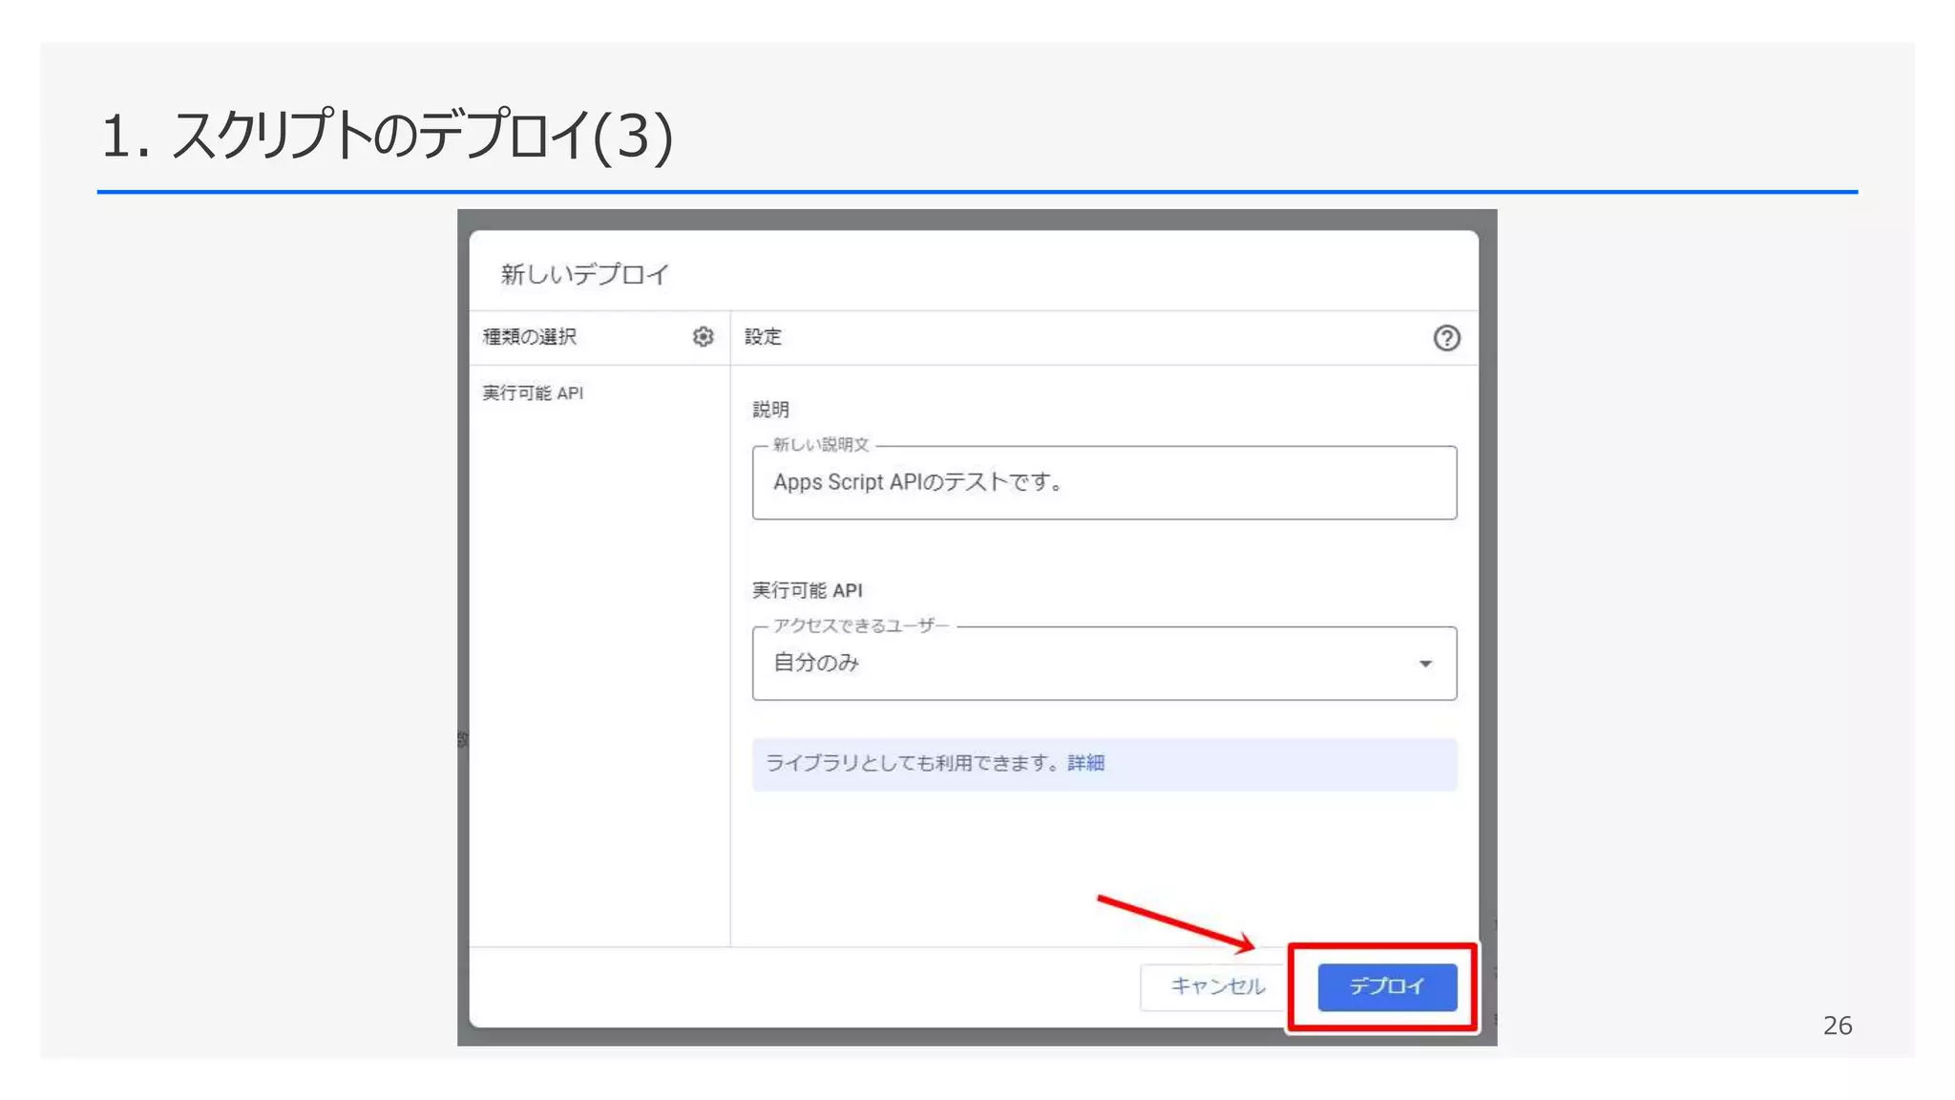Click the 説明 section label
Image resolution: width=1955 pixels, height=1100 pixels.
point(770,410)
